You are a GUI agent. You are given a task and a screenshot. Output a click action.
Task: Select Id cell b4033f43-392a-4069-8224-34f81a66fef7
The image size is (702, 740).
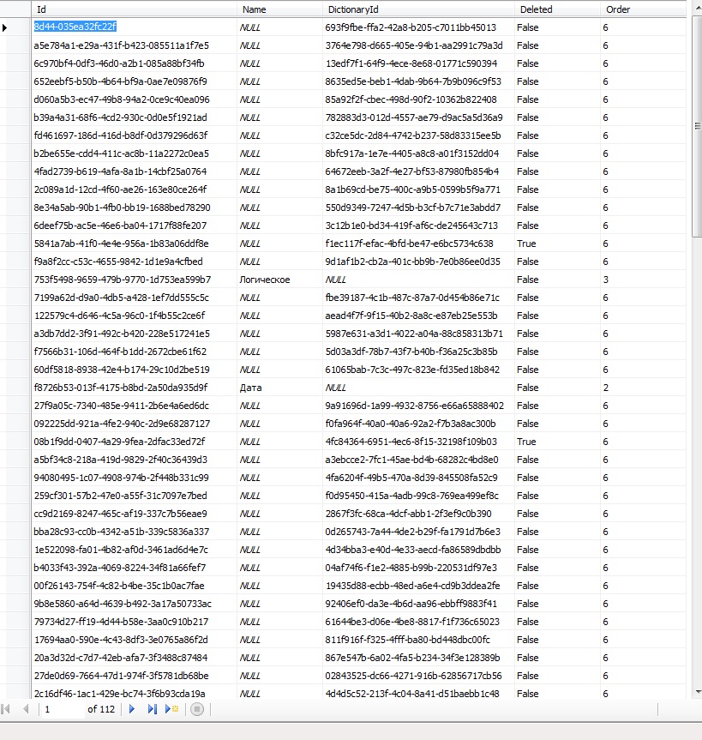(134, 568)
